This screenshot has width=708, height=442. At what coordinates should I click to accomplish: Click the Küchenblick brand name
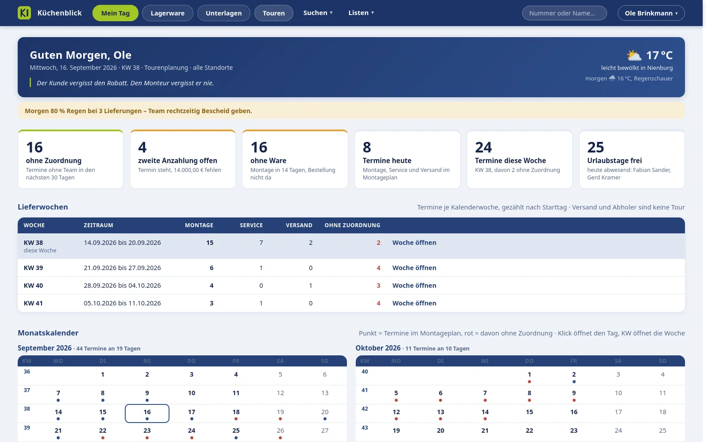click(x=60, y=13)
